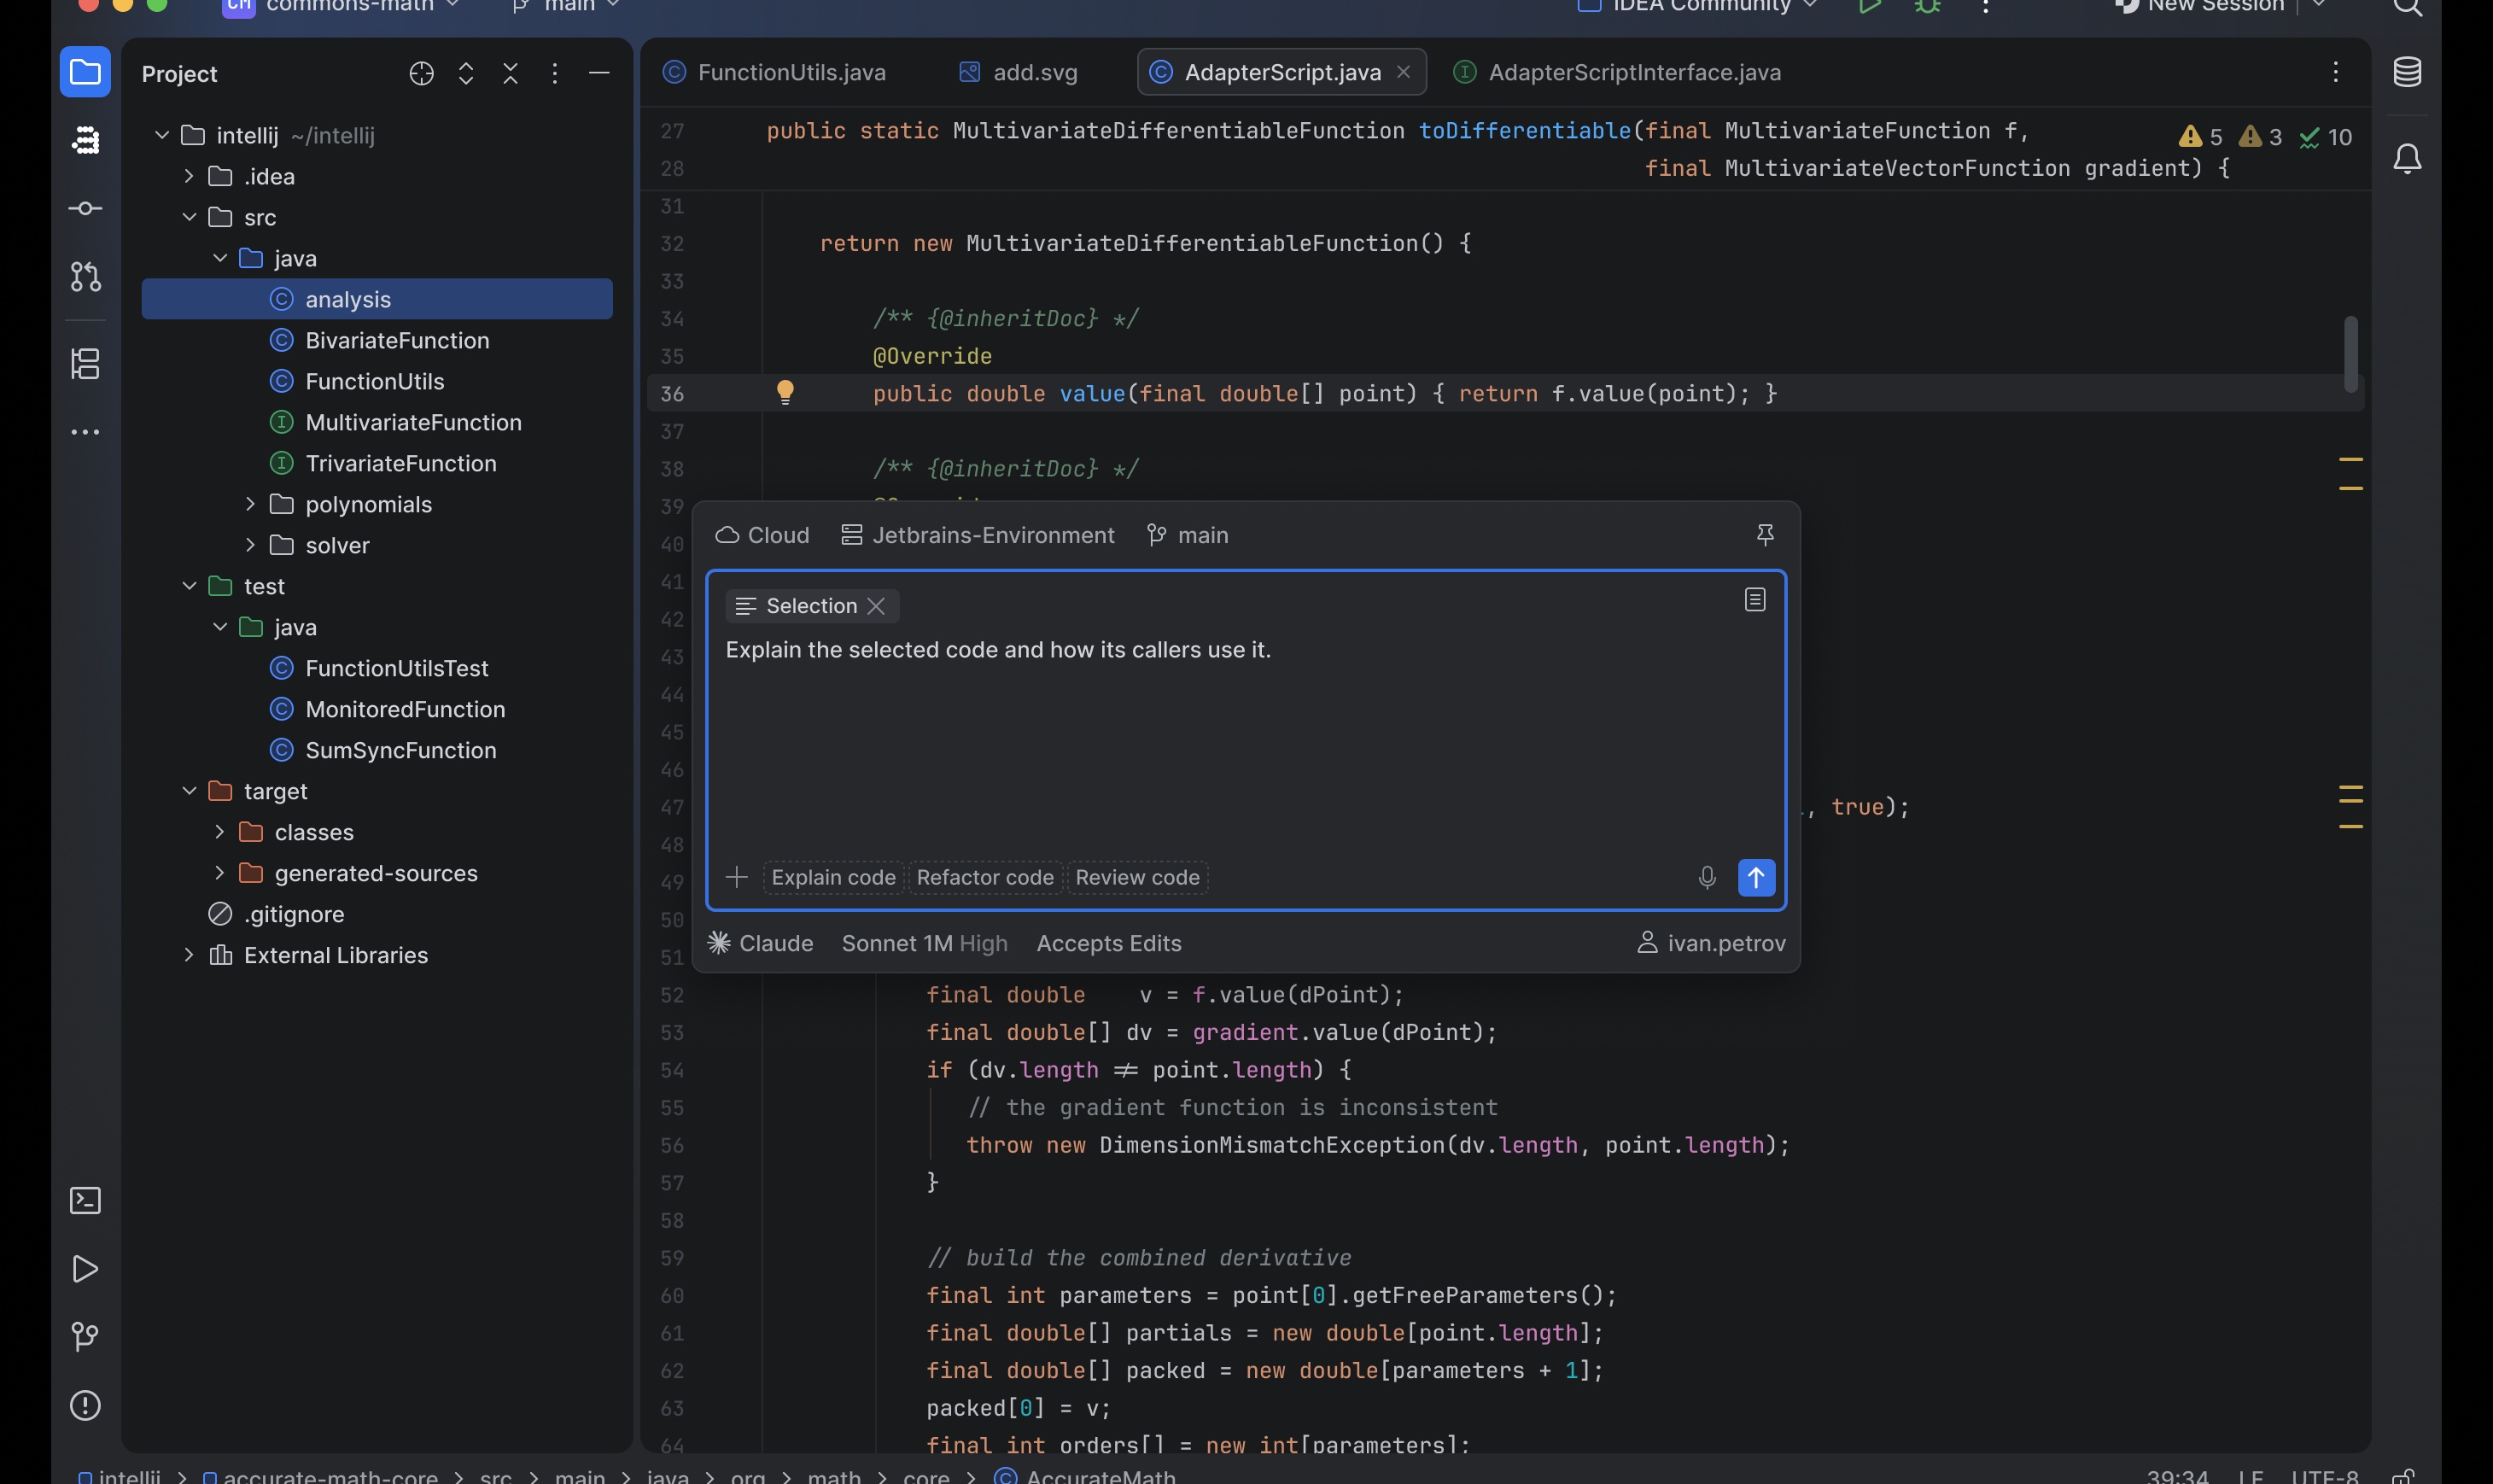The width and height of the screenshot is (2493, 1484).
Task: Click the Select Opened File crosshair icon
Action: point(422,73)
